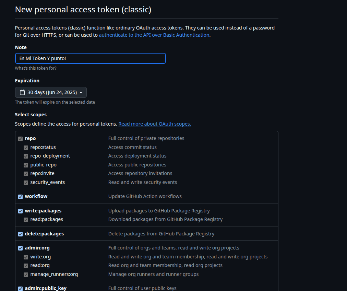Toggle the manage_runners:org checkbox
This screenshot has width=347, height=291.
click(x=26, y=275)
